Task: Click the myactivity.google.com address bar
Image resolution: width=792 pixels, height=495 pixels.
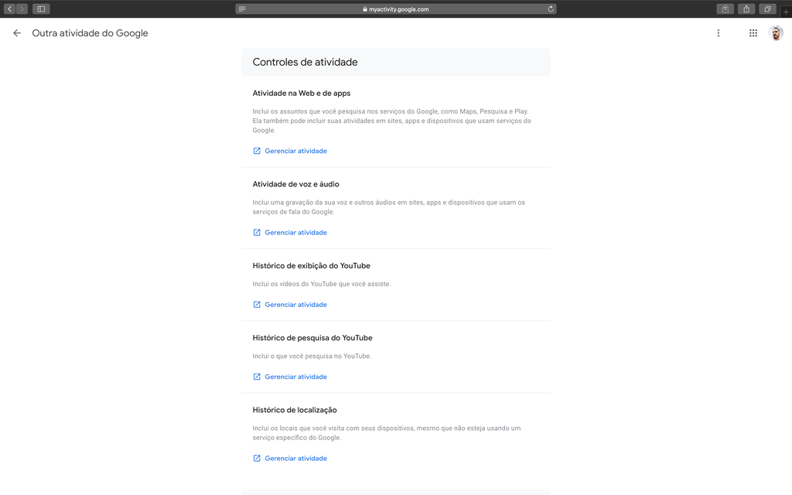Action: (x=396, y=9)
